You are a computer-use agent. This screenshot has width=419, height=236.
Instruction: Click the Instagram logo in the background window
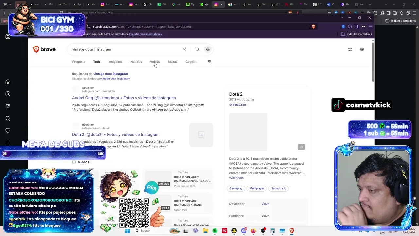[8, 36]
